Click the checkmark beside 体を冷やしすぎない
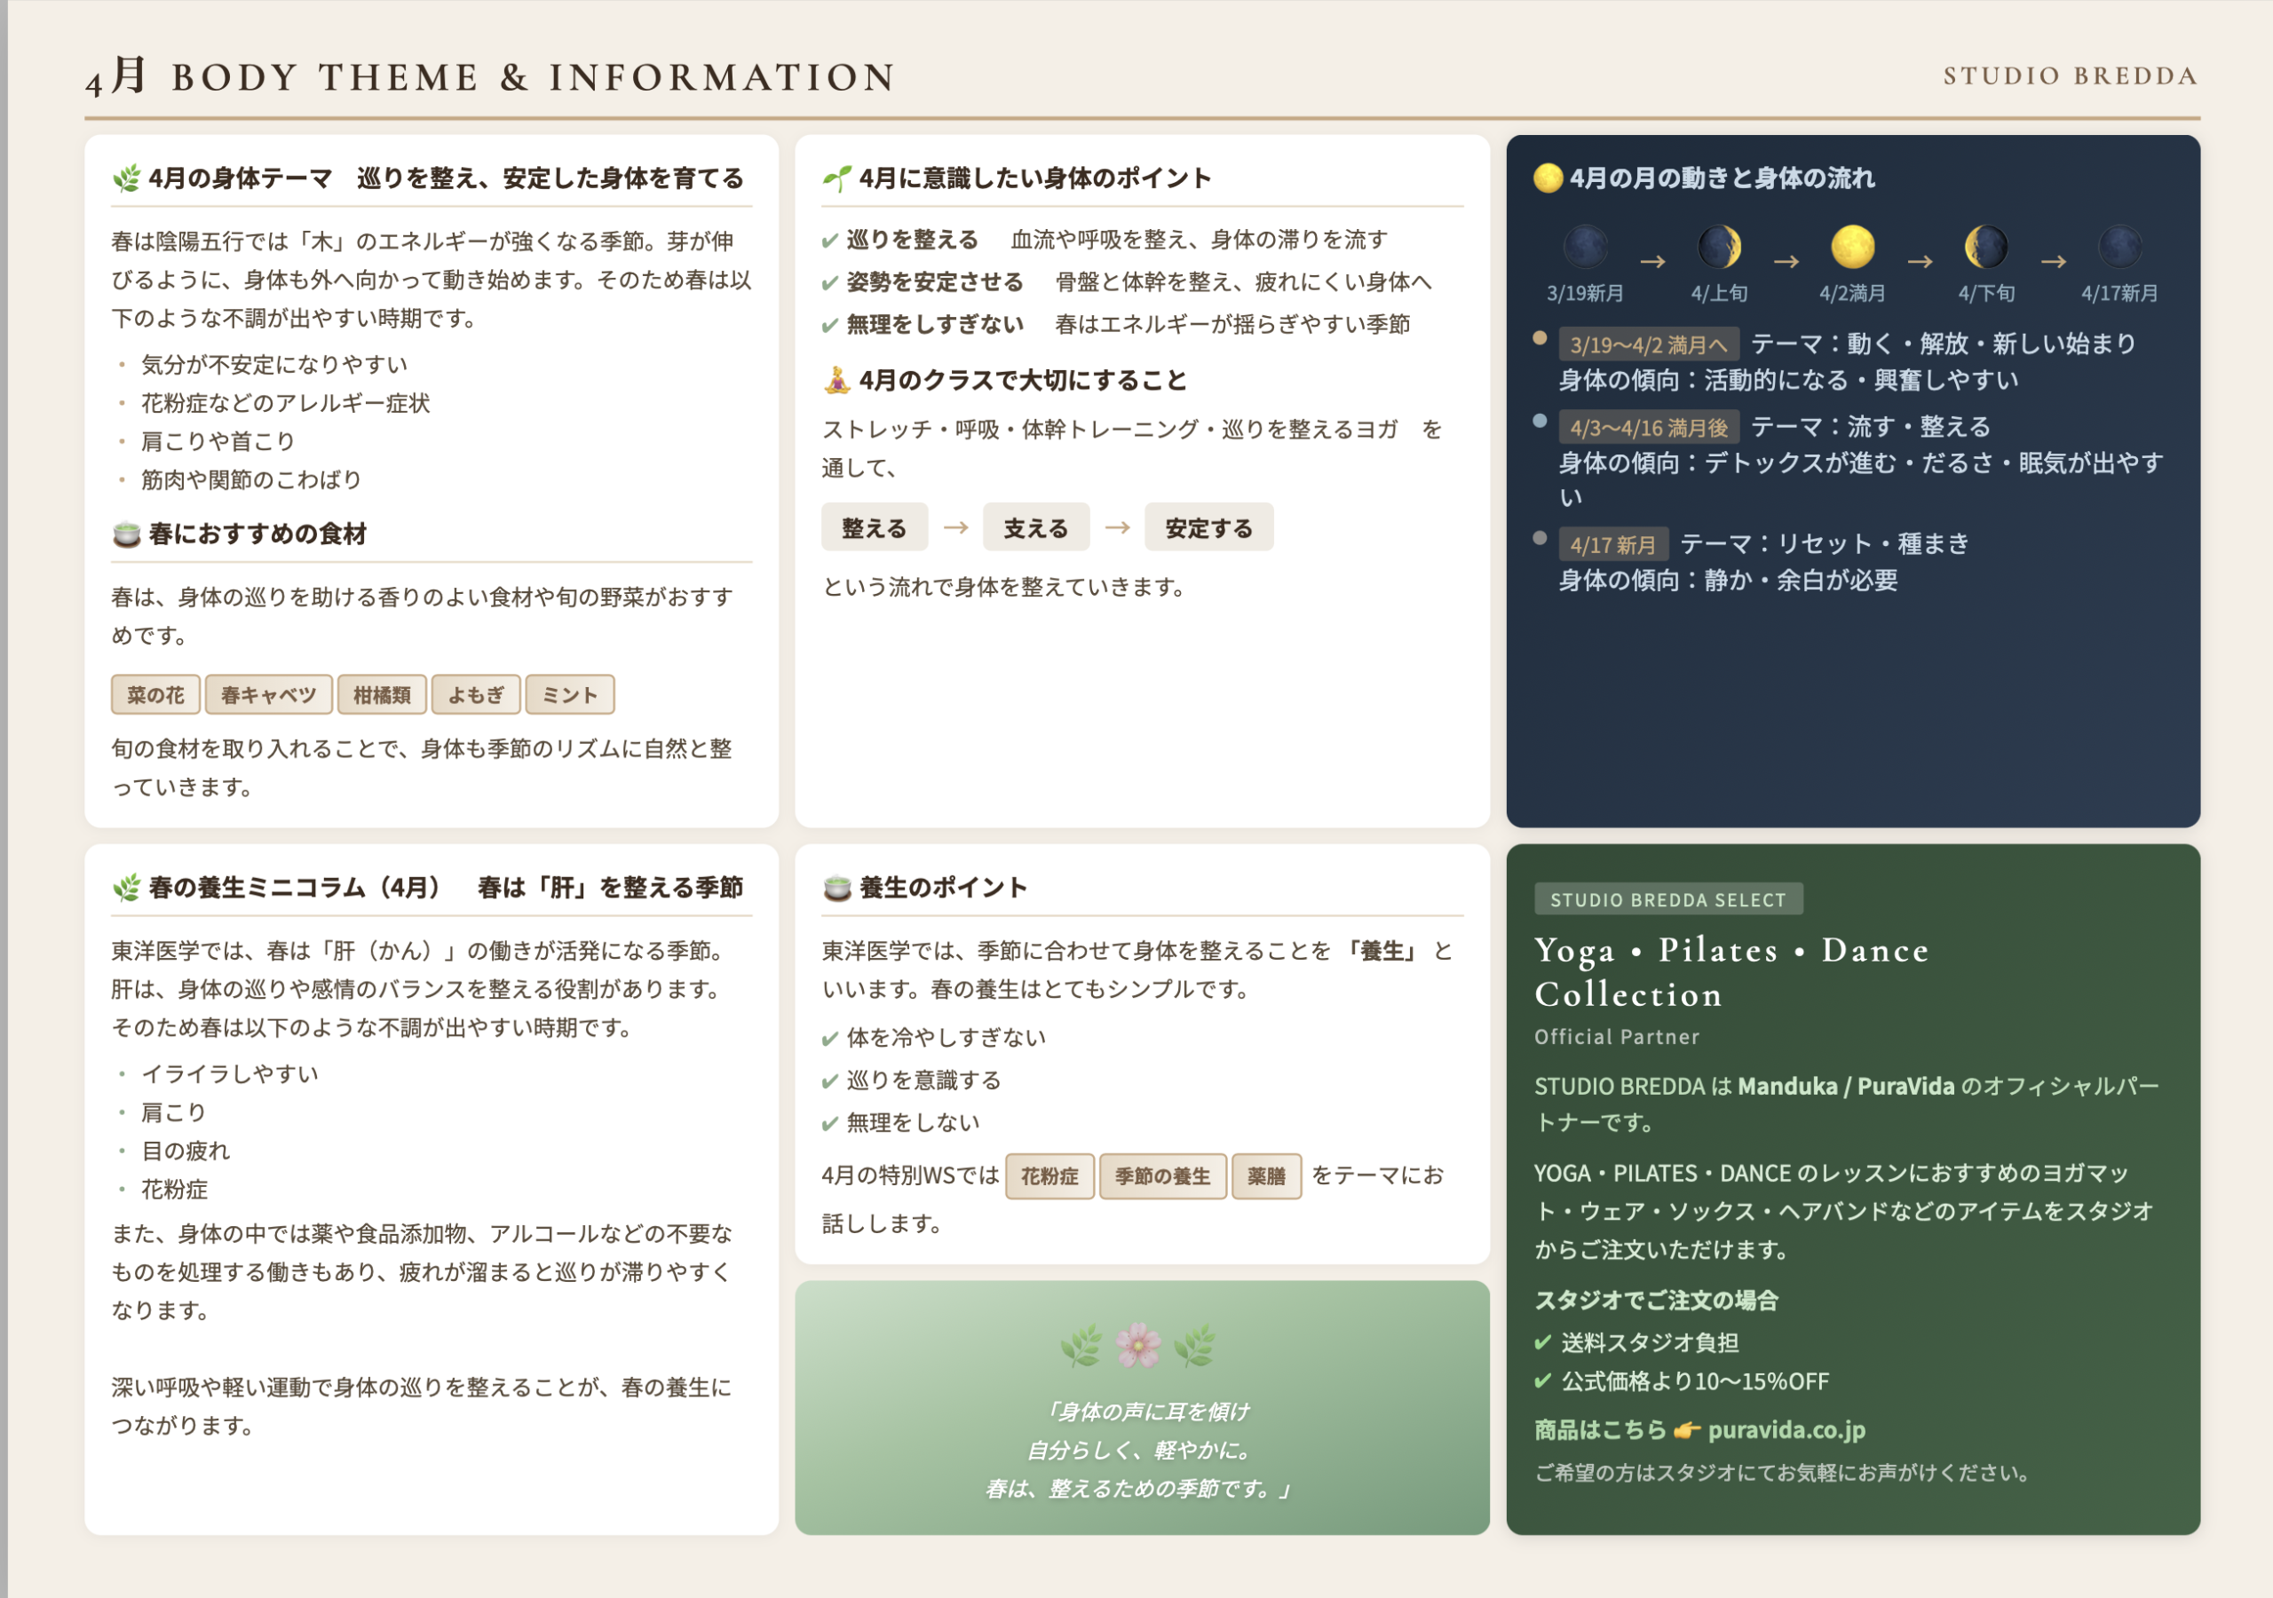The width and height of the screenshot is (2273, 1598). tap(829, 1039)
